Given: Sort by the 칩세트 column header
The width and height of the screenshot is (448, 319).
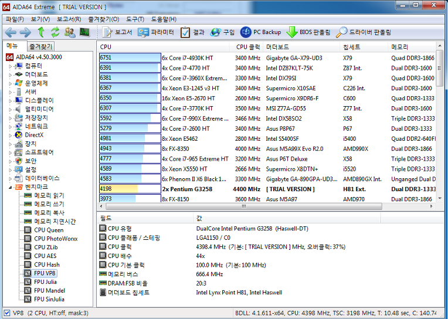Looking at the screenshot, I should [x=364, y=47].
